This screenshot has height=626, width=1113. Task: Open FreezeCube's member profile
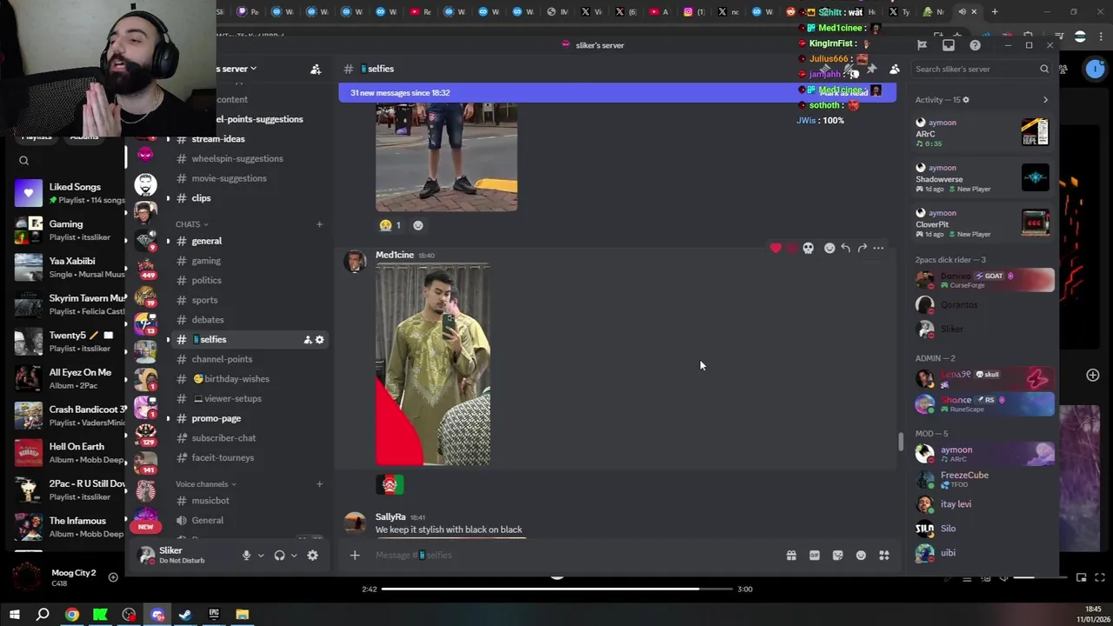point(983,479)
